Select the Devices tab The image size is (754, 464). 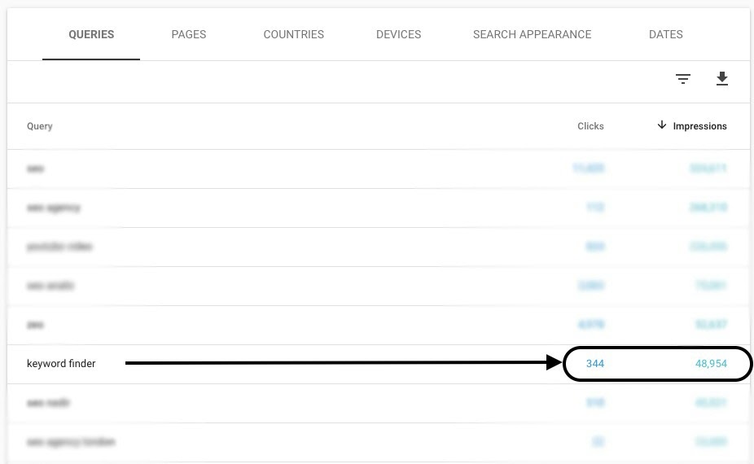click(398, 35)
